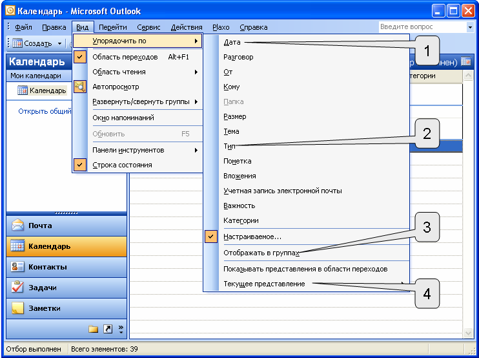Click the Заметки yellow note icon
479x358 pixels.
[17, 308]
